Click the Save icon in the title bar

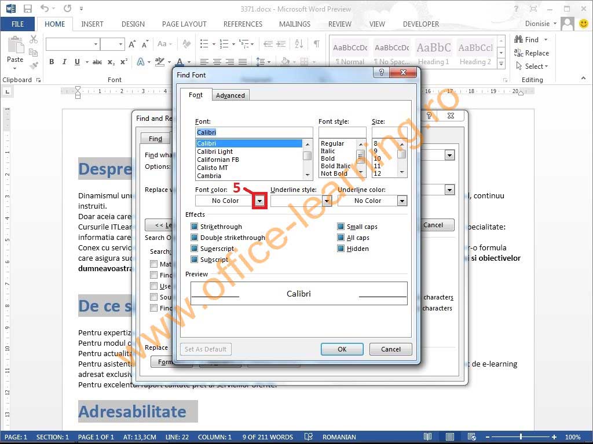pyautogui.click(x=28, y=8)
